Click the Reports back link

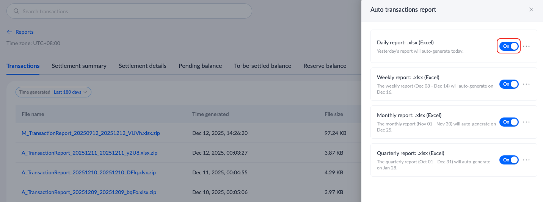pyautogui.click(x=24, y=32)
